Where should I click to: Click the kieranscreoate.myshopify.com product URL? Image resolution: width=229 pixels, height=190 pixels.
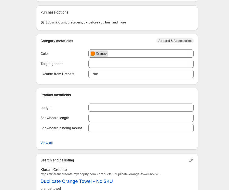100,174
